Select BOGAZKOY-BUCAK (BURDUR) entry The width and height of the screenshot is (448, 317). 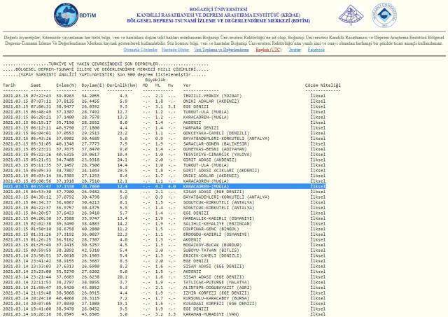pos(213,245)
